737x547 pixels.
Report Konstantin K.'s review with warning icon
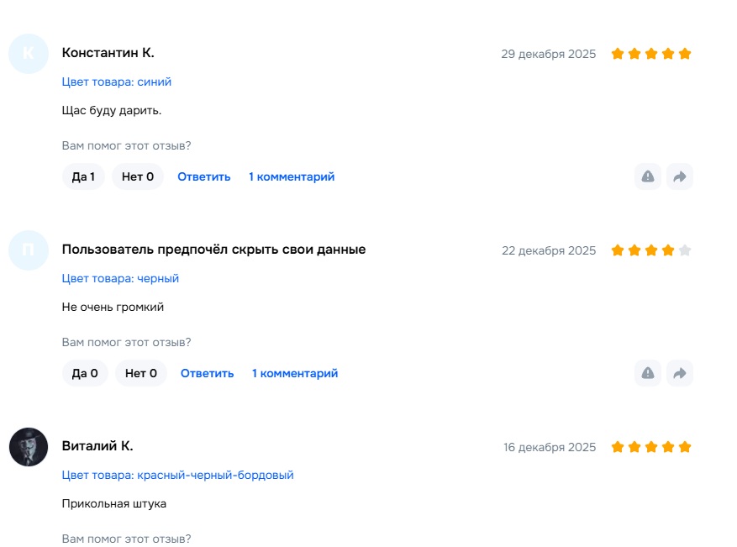coord(648,176)
